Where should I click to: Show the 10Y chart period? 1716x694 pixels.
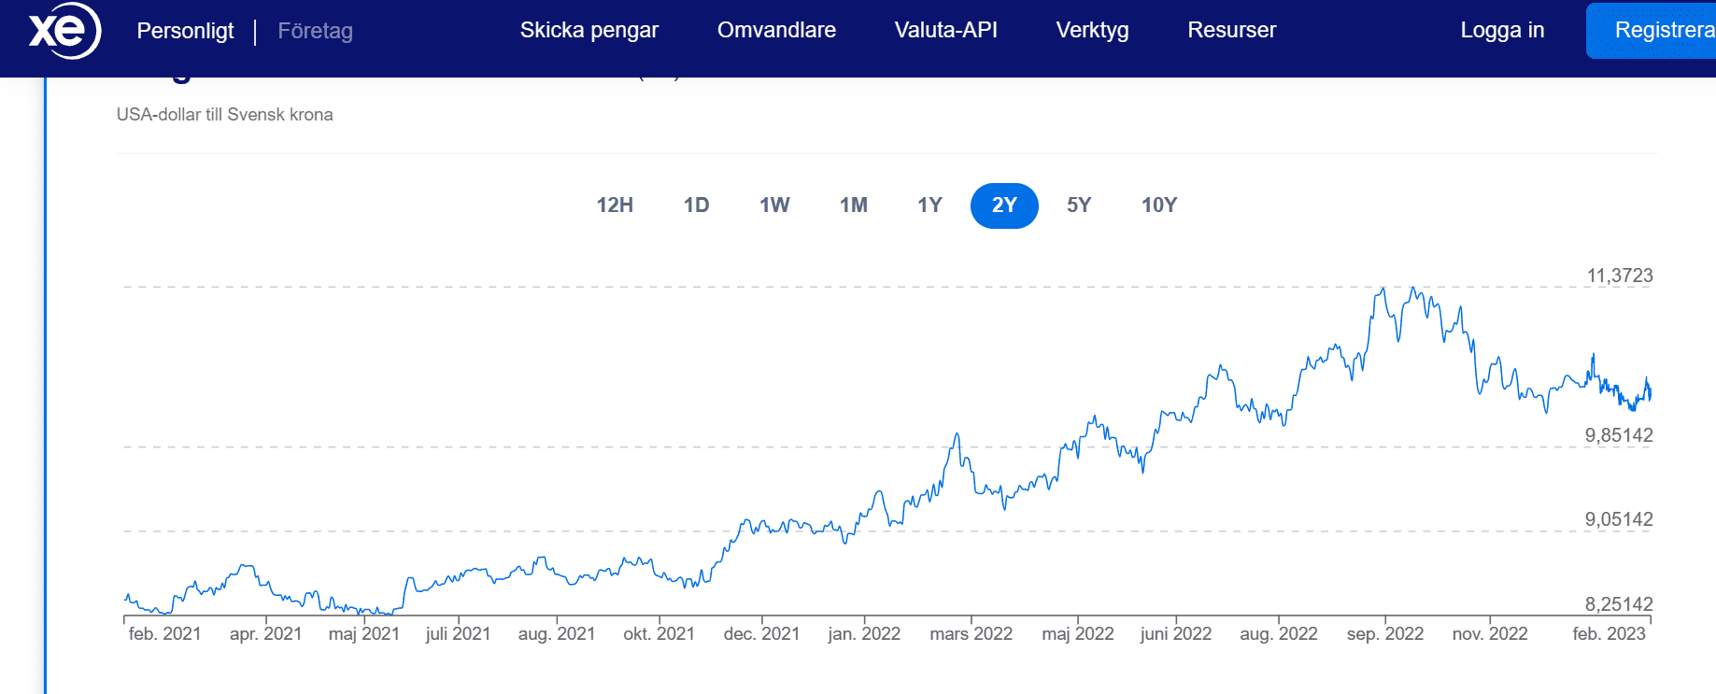coord(1158,205)
